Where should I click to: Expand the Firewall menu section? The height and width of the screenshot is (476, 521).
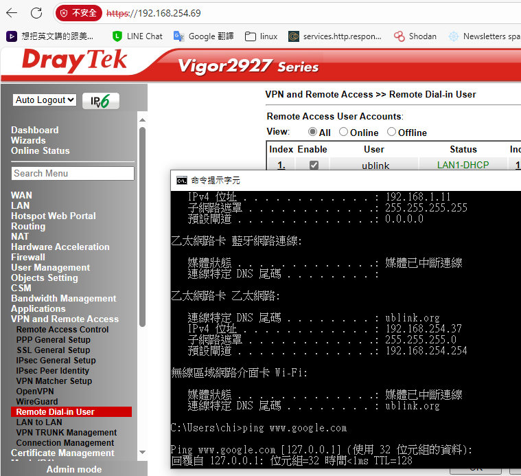28,257
